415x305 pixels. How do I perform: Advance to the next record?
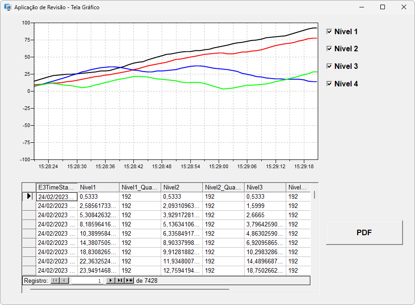(x=110, y=281)
